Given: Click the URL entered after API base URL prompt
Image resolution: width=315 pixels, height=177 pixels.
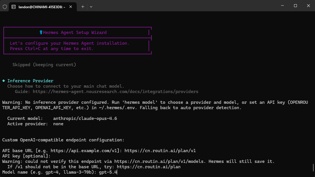Looking at the screenshot, I should [x=160, y=151].
